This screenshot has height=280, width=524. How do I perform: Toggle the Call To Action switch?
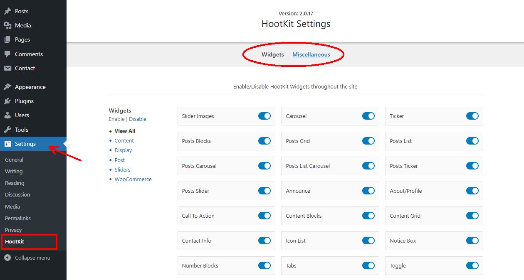click(x=264, y=216)
